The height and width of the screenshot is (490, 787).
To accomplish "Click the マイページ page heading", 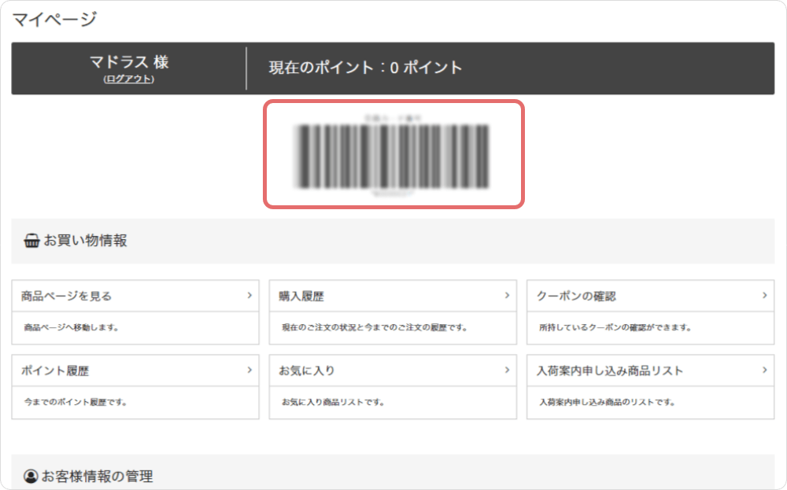I will pyautogui.click(x=54, y=20).
